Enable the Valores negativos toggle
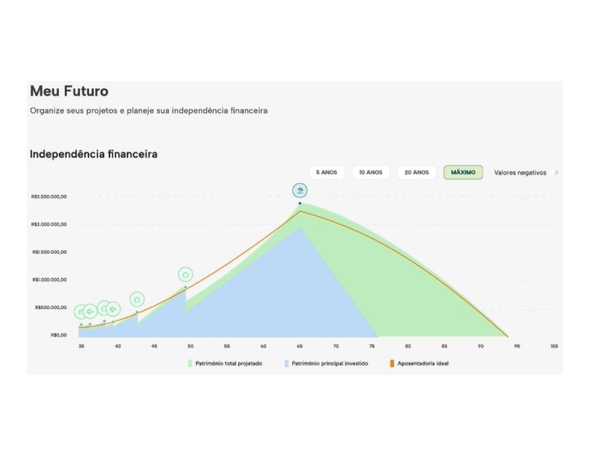This screenshot has height=456, width=590. click(x=556, y=172)
